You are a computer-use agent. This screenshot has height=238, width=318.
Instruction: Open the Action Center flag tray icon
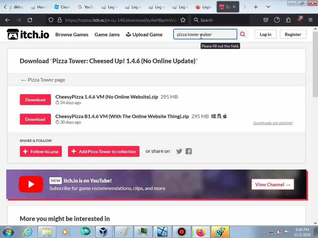[286, 232]
